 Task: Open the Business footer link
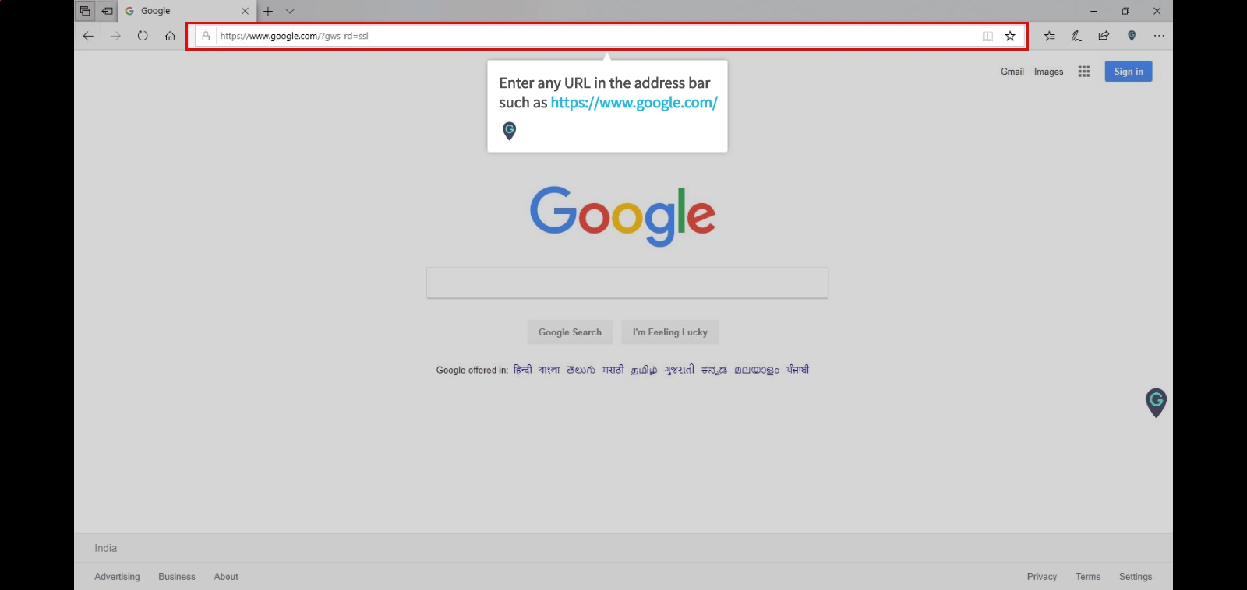click(x=177, y=577)
